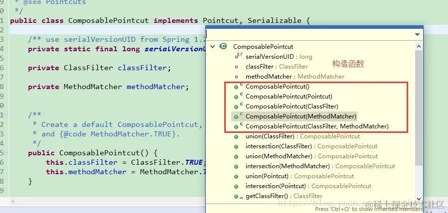
Task: Click 'ClassFilter.TRUE' in the constructor body
Action: click(167, 162)
